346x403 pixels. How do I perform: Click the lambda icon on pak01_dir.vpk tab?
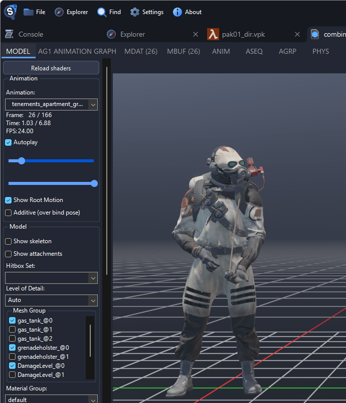click(213, 34)
